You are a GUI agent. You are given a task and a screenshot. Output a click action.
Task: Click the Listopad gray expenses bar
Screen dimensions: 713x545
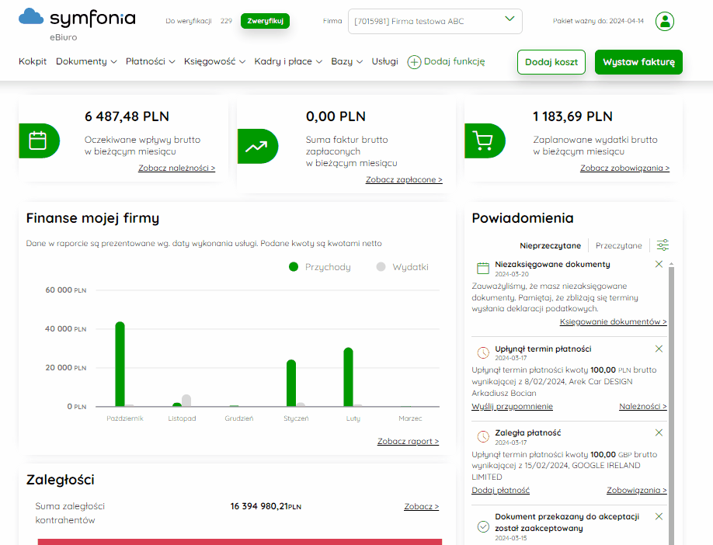click(x=186, y=401)
